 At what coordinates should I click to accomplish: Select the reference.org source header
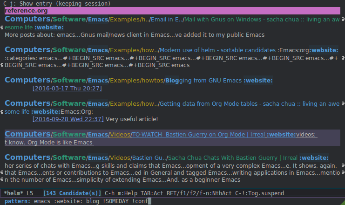(172, 11)
